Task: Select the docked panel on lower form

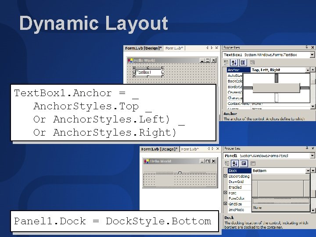Action: tap(180, 180)
